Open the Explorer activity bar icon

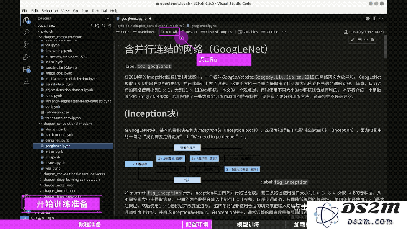click(x=26, y=20)
